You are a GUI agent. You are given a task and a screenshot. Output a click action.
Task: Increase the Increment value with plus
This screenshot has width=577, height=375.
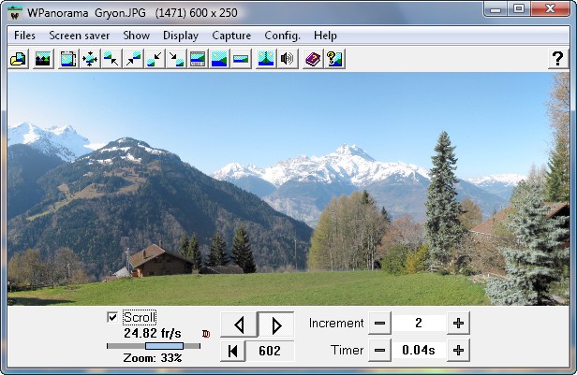[458, 324]
